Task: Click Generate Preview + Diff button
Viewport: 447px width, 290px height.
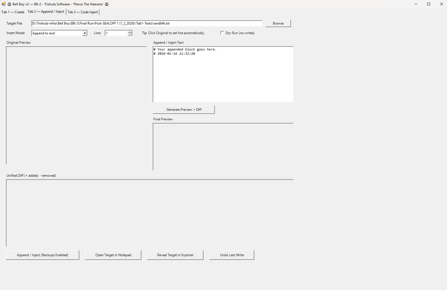Action: pyautogui.click(x=184, y=110)
